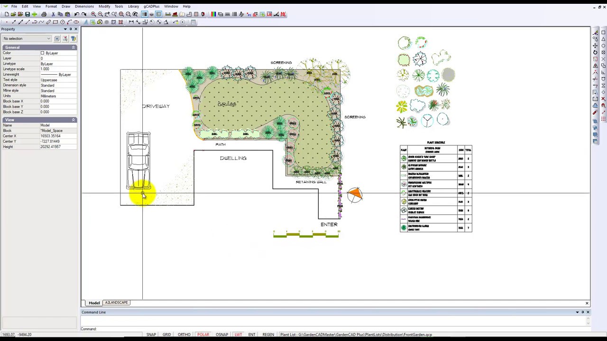Collapse the View properties section
Viewport: 607px width, 341px height.
pos(74,120)
